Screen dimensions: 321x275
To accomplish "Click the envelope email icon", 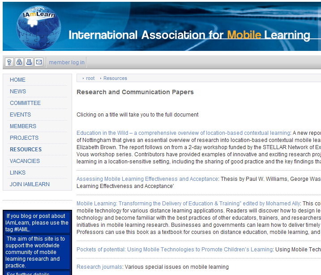I will [x=39, y=62].
